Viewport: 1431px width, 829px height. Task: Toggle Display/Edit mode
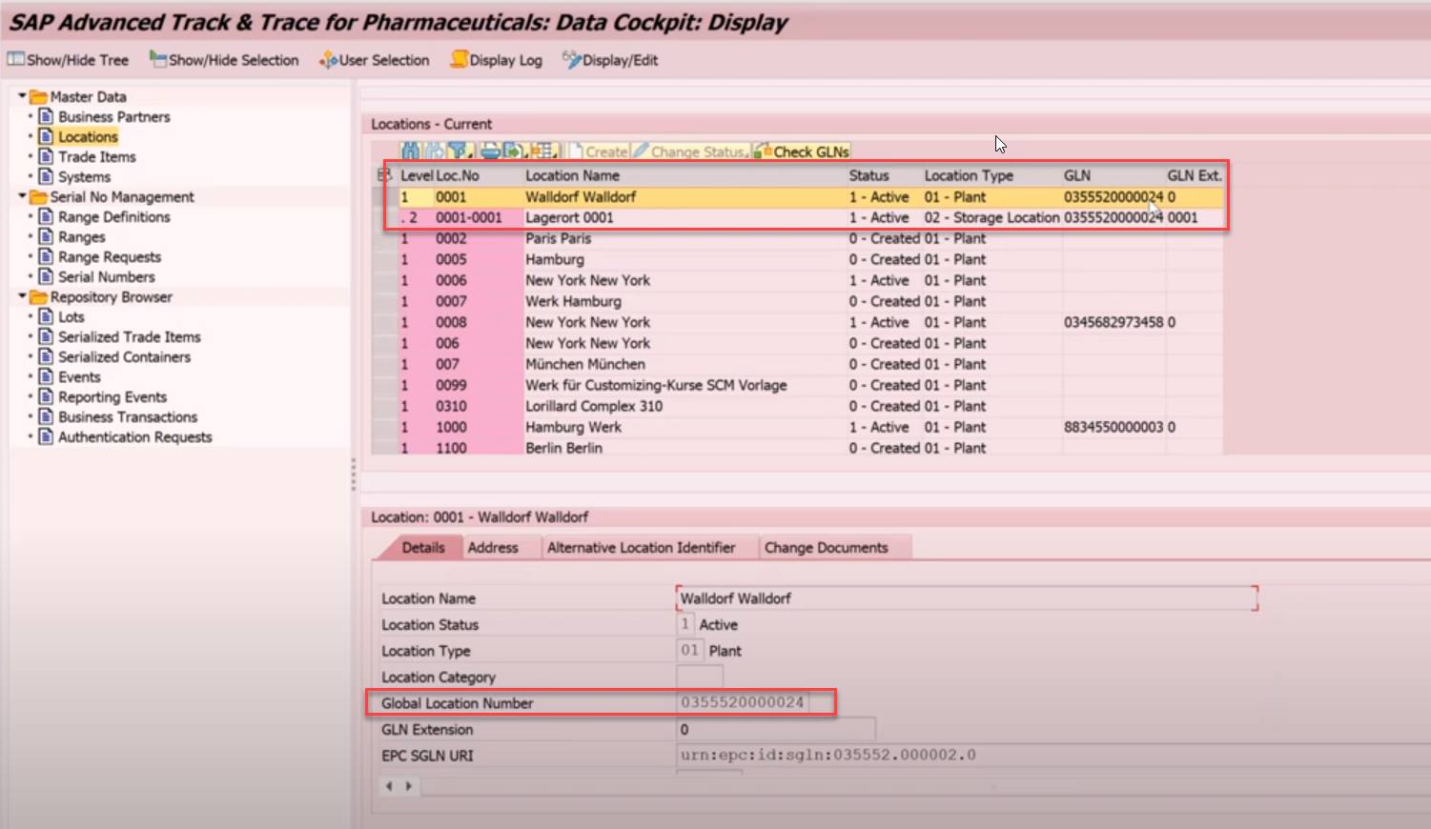pyautogui.click(x=610, y=60)
